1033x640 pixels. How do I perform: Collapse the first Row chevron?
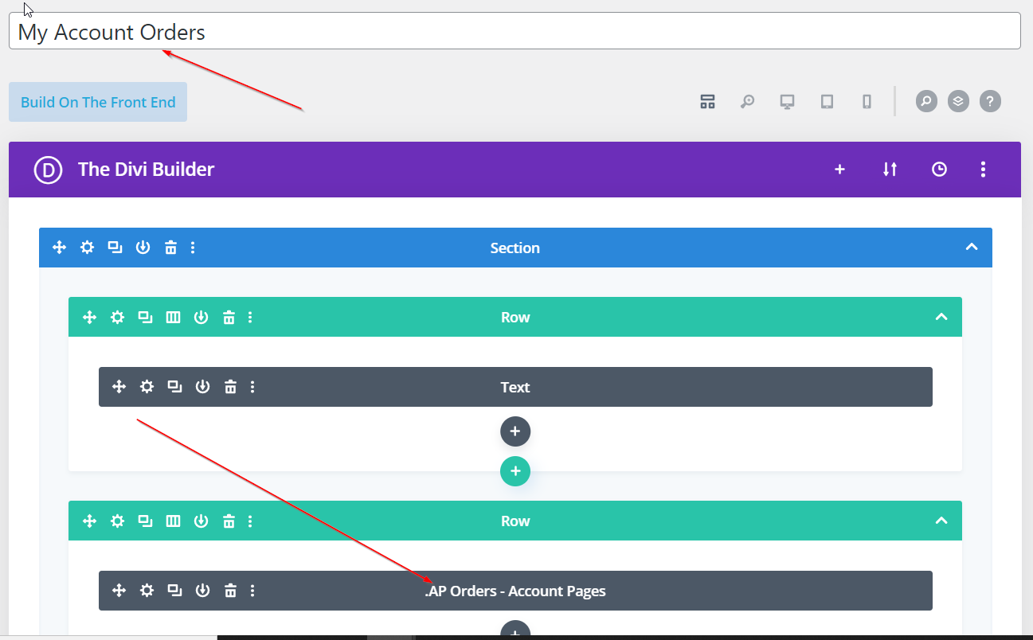[x=941, y=317]
